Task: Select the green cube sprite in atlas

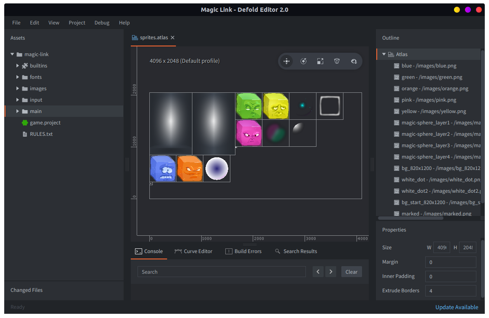Action: 249,106
